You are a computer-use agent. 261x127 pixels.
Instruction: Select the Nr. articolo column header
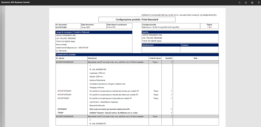tap(60, 58)
